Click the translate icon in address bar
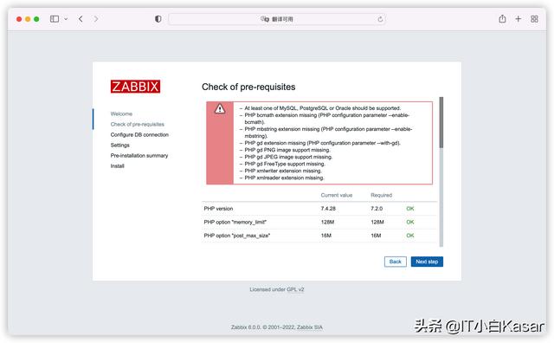 coord(265,19)
